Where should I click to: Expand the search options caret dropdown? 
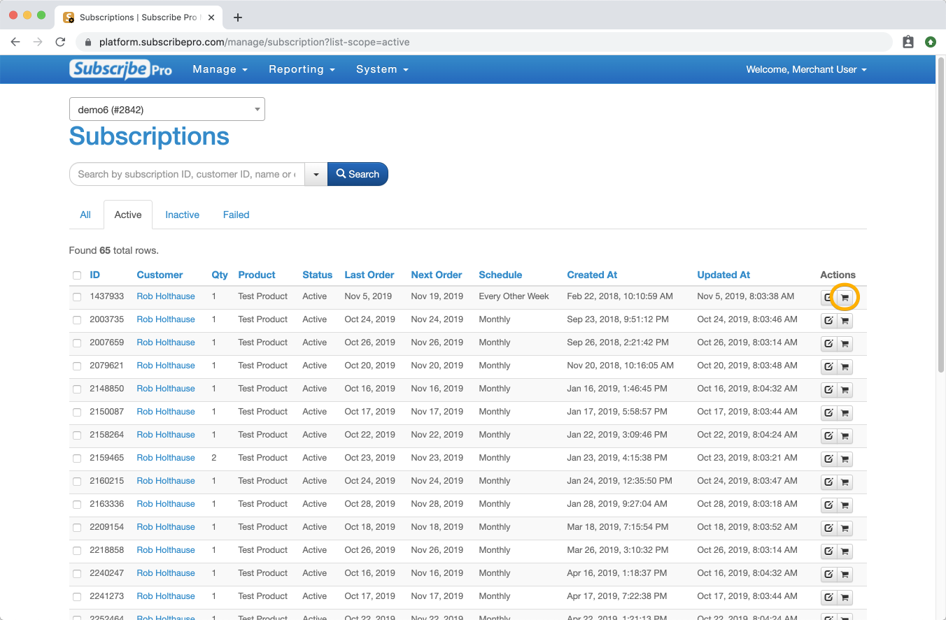(x=316, y=174)
